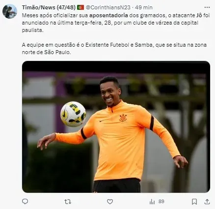Open the three-dots more options menu
Viewport: 215px width, 209px height.
[x=207, y=7]
